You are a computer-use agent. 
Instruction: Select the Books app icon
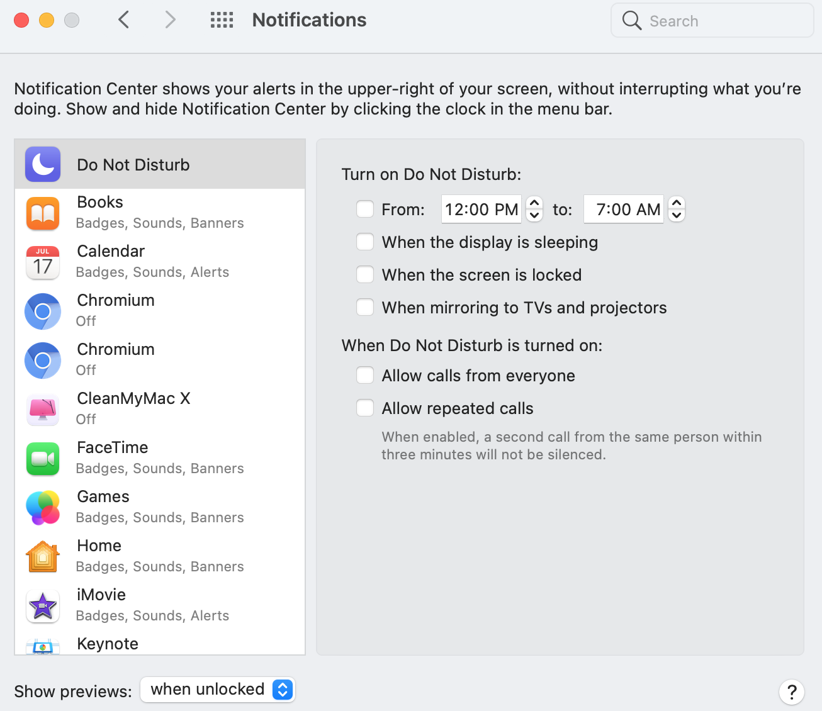click(43, 213)
